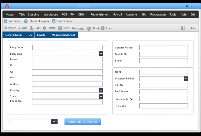Open the Help menu
Image resolution: width=201 pixels, height=136 pixels.
tap(183, 14)
